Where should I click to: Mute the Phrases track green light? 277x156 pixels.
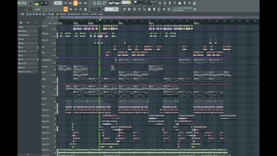tap(55, 37)
